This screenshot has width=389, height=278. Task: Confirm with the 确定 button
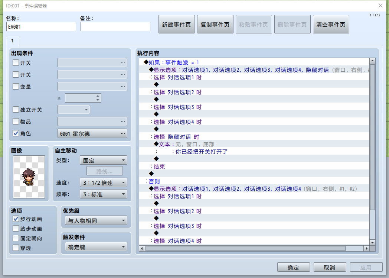pos(293,267)
